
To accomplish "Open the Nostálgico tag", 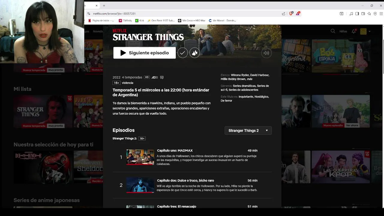I will [262, 97].
